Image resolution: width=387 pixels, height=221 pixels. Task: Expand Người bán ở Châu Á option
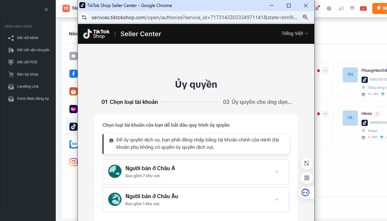(x=195, y=172)
